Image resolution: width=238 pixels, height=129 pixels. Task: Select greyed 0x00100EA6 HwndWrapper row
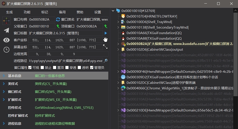177,55
